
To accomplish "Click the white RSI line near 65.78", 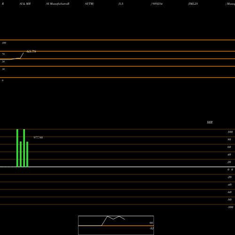I will pos(22,55).
